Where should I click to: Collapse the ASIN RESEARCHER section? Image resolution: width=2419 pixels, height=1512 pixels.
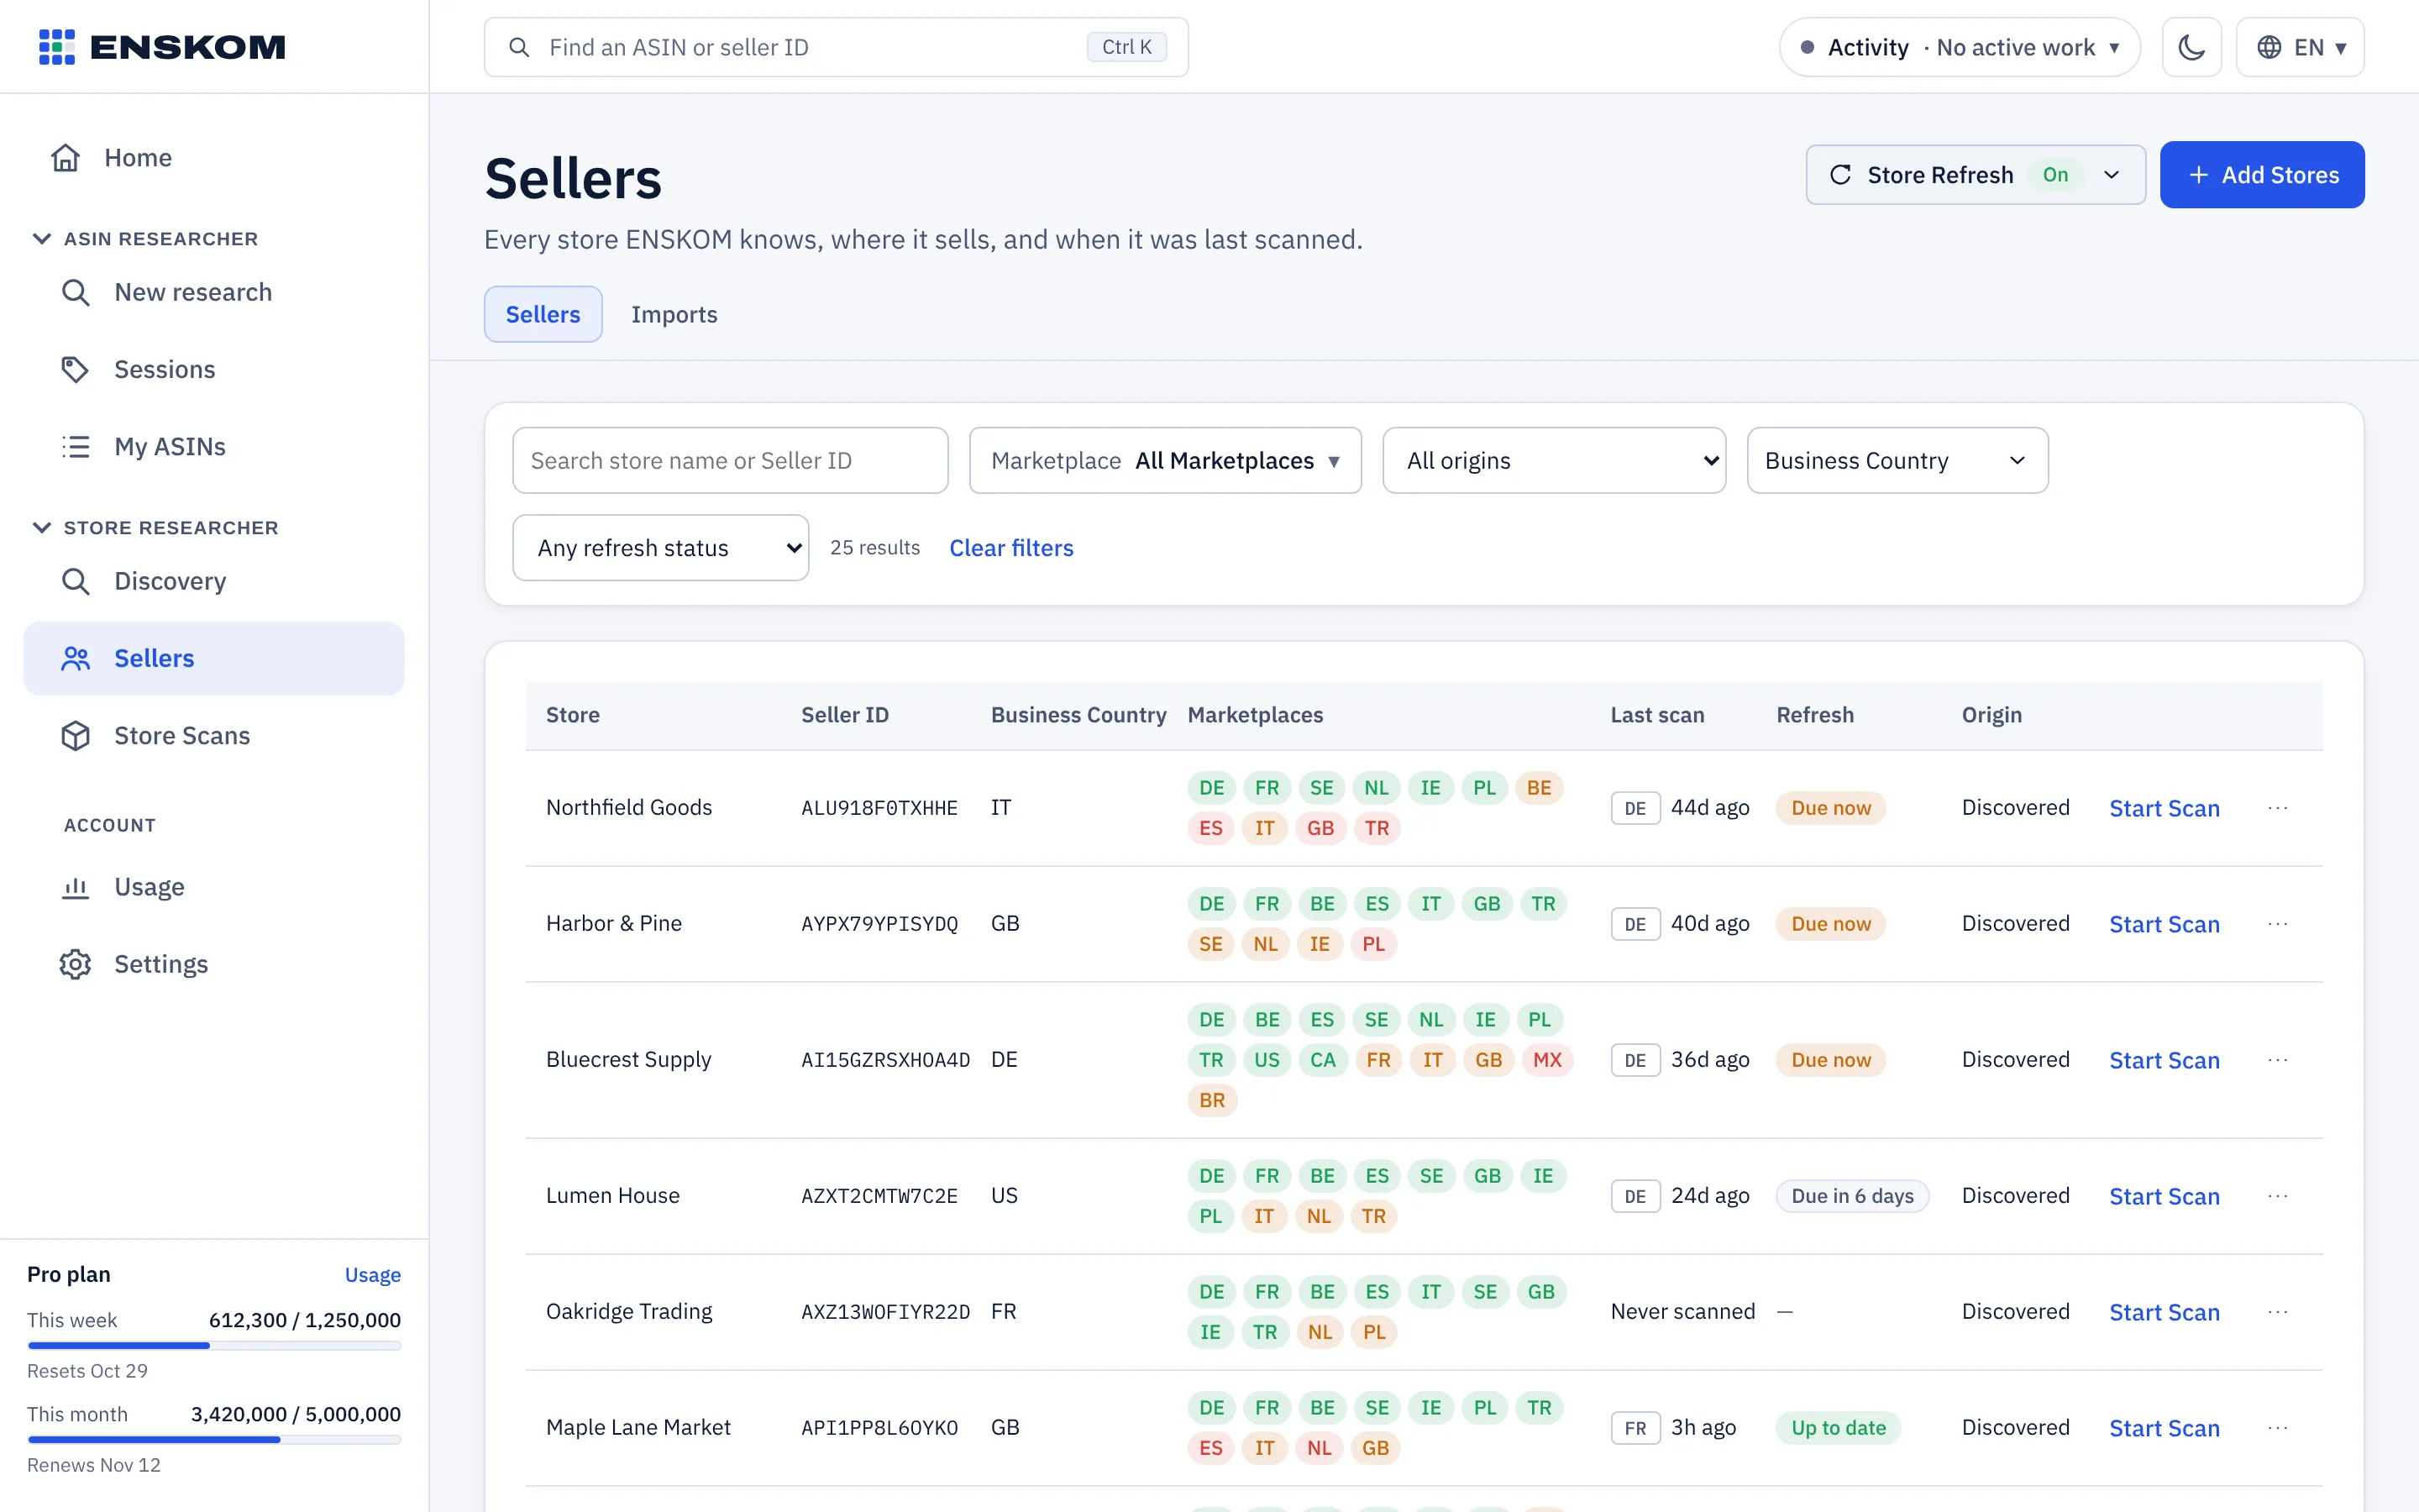point(146,239)
